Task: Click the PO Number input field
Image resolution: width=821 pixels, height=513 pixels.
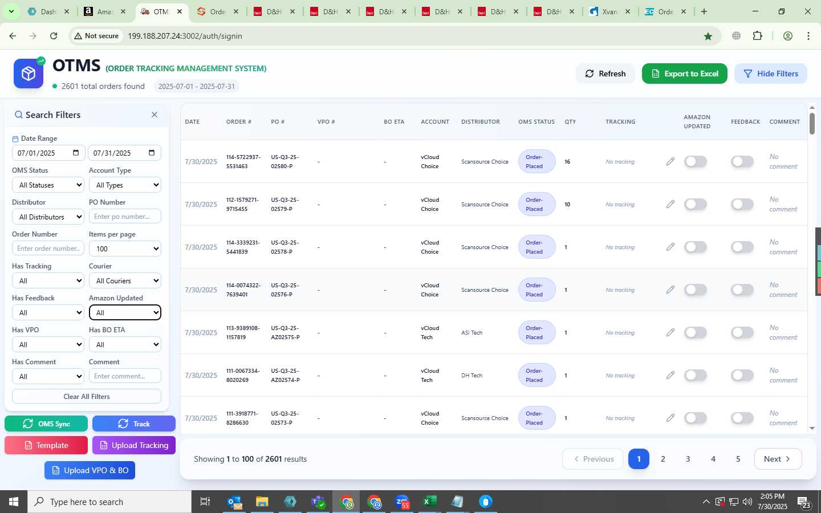Action: 125,217
